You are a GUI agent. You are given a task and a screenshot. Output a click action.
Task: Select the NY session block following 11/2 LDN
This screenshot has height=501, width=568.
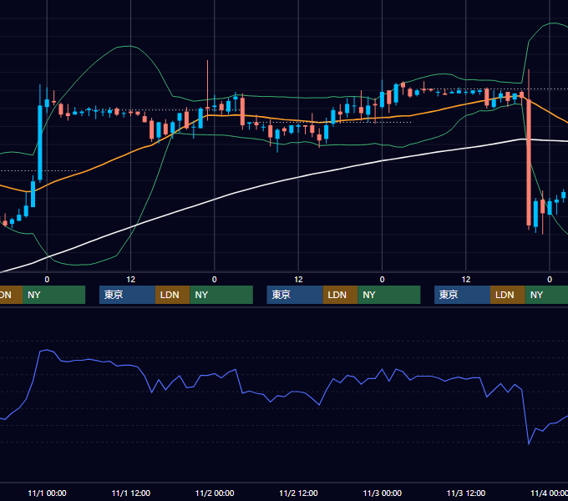[389, 295]
